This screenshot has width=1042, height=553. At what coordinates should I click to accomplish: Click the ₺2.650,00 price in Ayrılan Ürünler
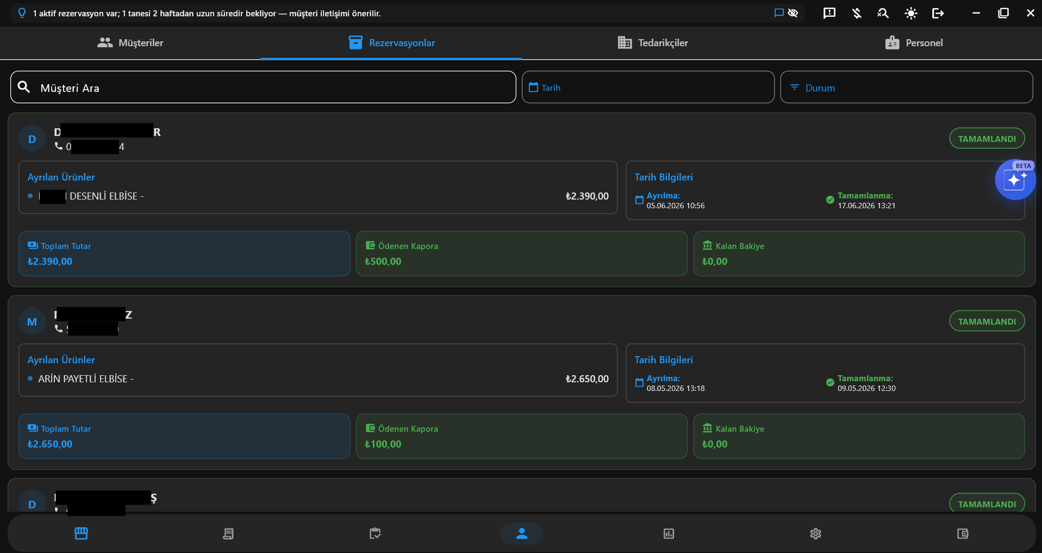pos(587,379)
